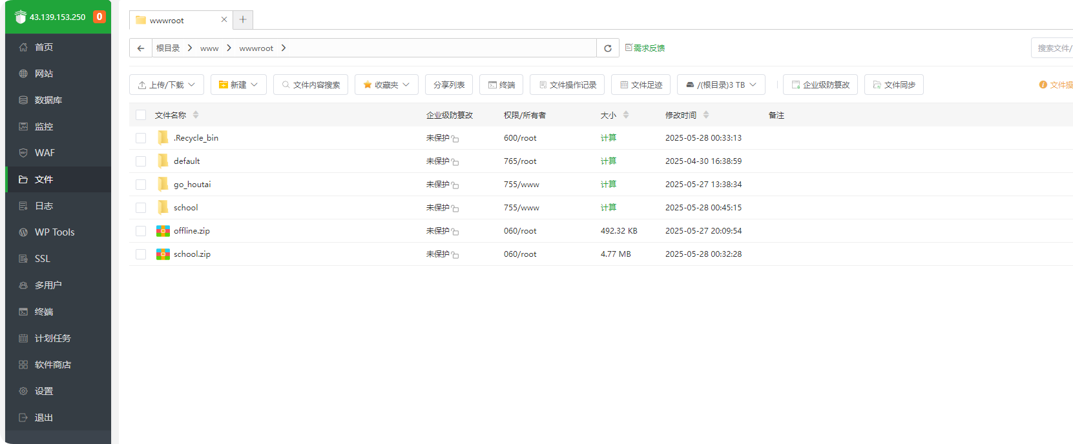Open 日志 logs section

(58, 206)
